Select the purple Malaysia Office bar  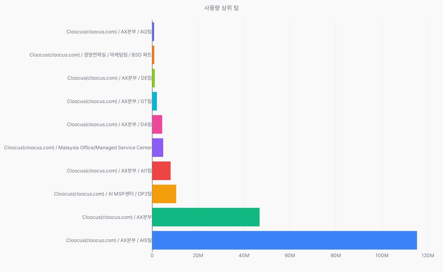point(158,147)
